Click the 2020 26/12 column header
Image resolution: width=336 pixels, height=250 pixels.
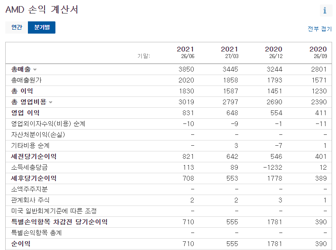click(274, 52)
